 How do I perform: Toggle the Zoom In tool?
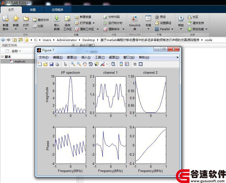[73, 64]
